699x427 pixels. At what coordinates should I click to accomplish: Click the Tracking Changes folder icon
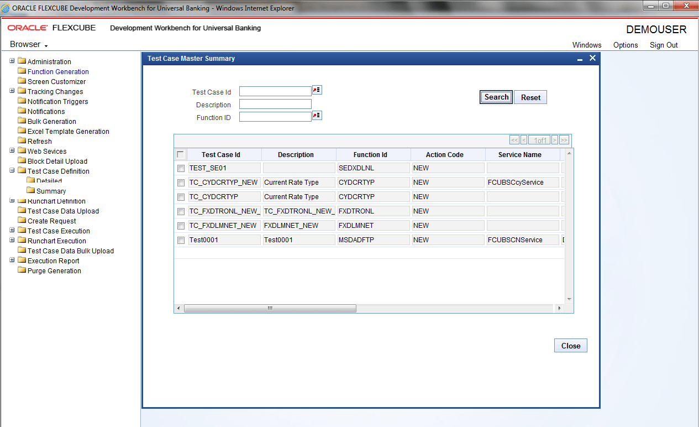pos(22,91)
